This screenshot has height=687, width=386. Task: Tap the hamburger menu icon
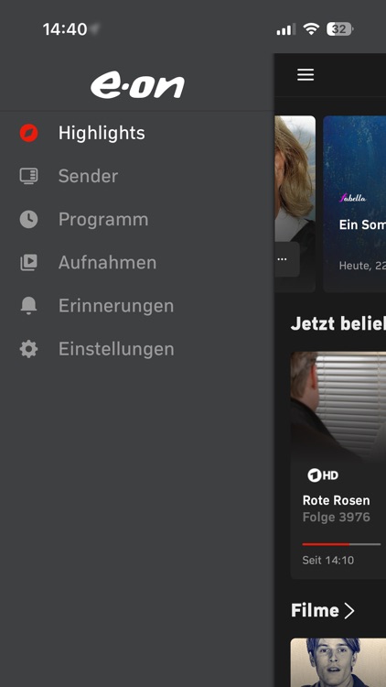click(306, 75)
